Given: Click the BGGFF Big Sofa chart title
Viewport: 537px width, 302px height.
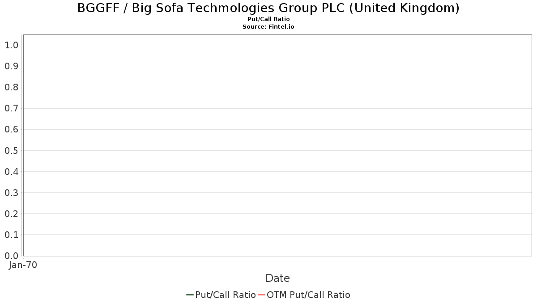Looking at the screenshot, I should tap(268, 8).
